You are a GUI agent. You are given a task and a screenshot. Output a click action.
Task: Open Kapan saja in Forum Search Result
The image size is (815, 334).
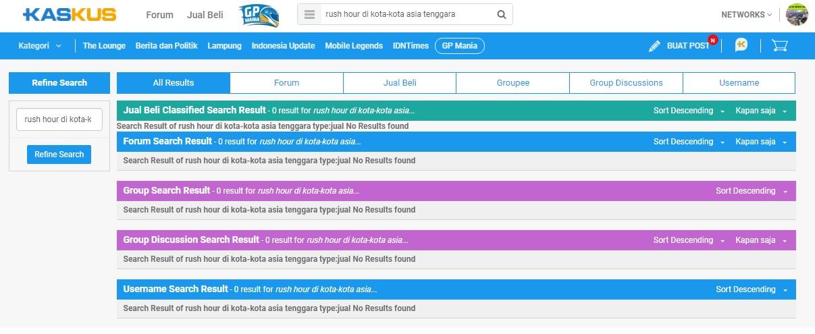pos(761,142)
